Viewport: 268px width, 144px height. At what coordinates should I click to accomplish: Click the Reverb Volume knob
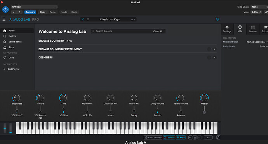pyautogui.click(x=181, y=98)
